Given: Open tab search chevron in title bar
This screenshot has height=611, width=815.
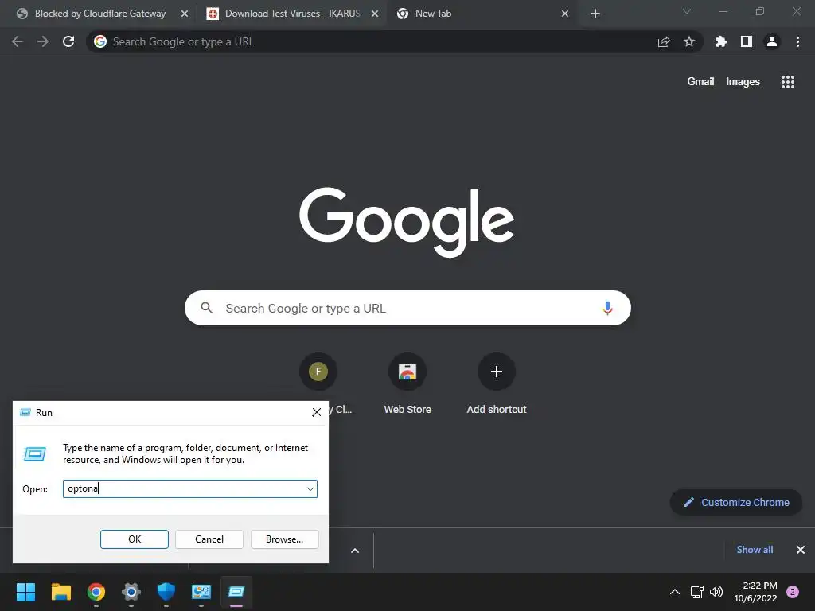Looking at the screenshot, I should (x=687, y=11).
